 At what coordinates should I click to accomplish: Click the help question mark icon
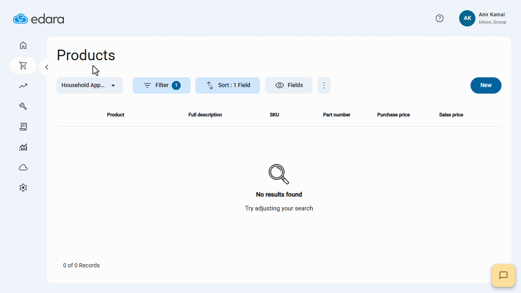click(440, 18)
